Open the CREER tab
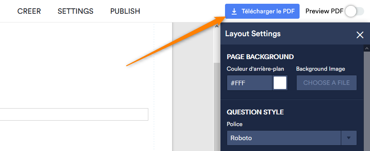 [x=29, y=11]
